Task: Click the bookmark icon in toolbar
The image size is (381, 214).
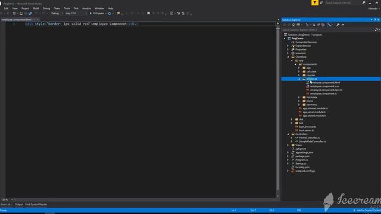Action: pyautogui.click(x=148, y=13)
